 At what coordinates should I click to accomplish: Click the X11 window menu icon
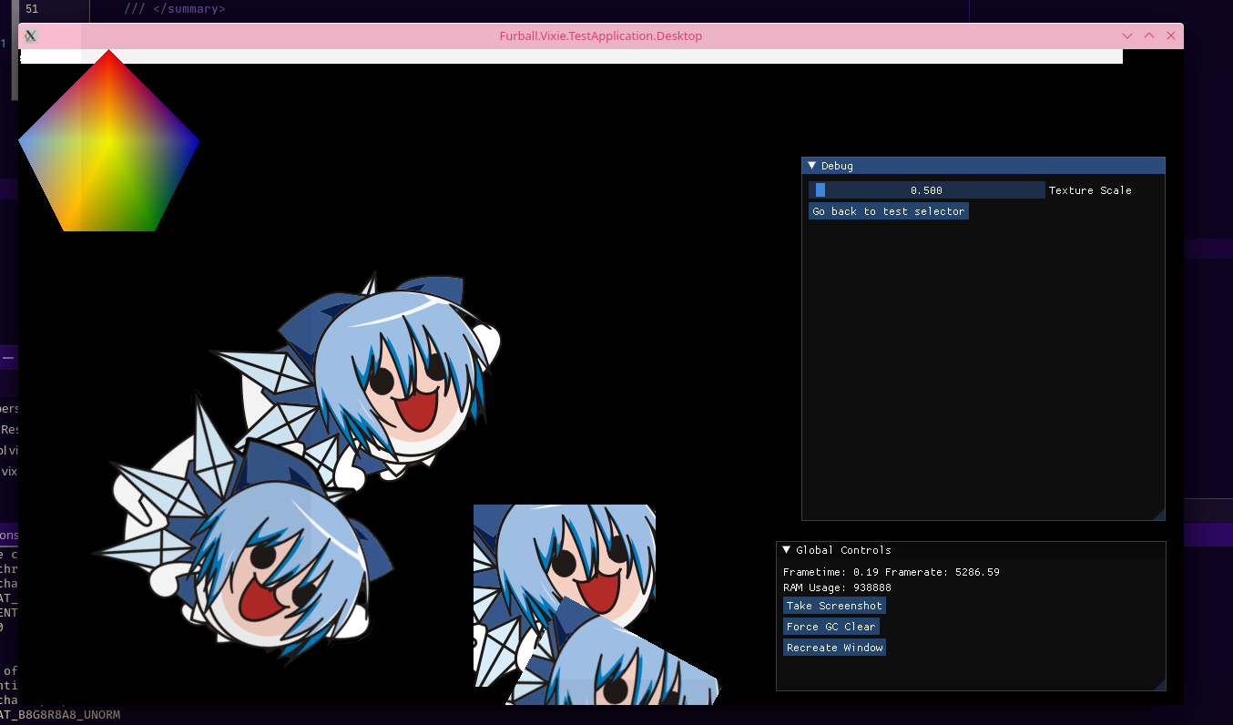tap(30, 36)
